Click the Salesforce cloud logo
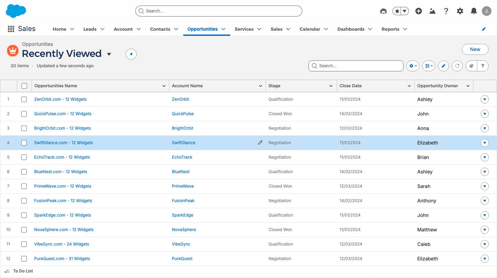 [16, 11]
